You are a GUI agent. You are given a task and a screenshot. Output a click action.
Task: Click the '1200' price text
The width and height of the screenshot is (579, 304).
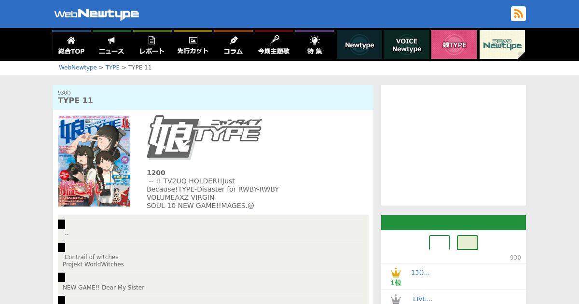click(x=156, y=173)
